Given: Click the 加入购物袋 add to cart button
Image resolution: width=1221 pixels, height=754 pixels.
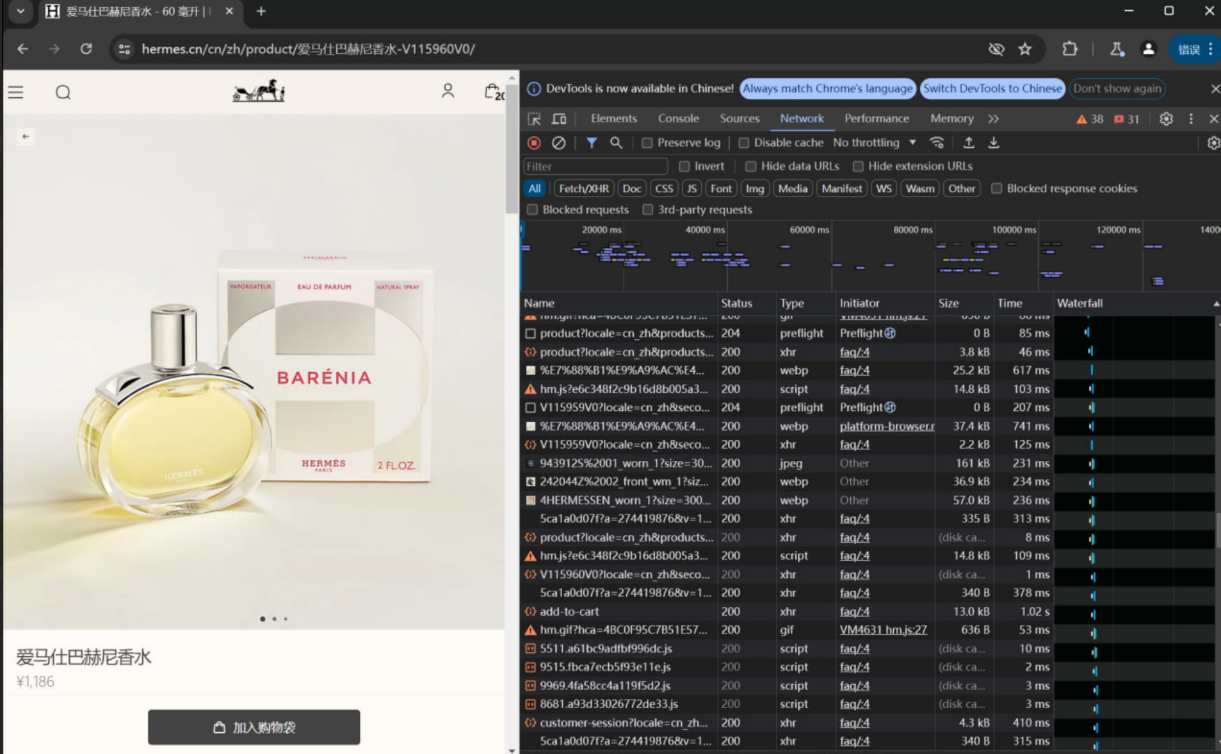Looking at the screenshot, I should point(254,726).
